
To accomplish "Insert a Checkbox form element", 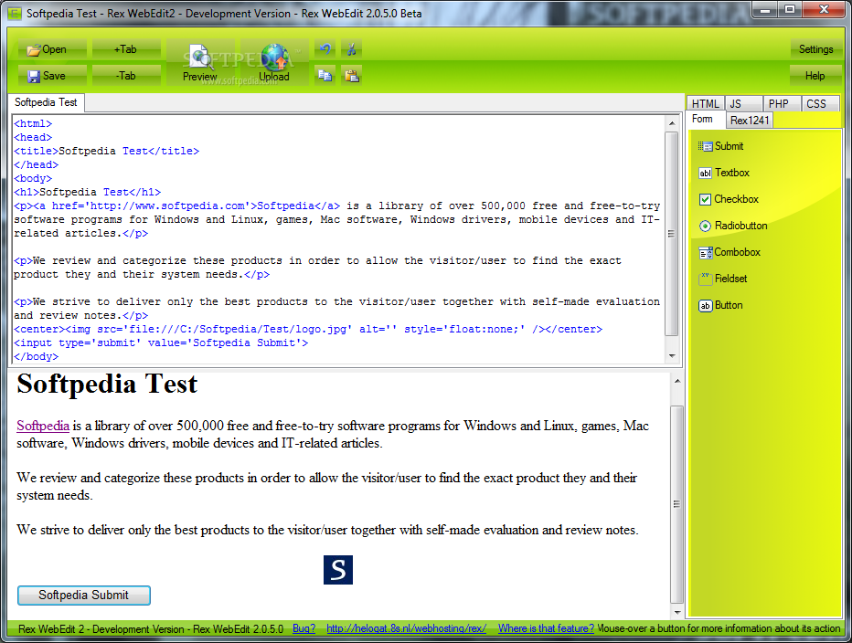I will click(728, 199).
